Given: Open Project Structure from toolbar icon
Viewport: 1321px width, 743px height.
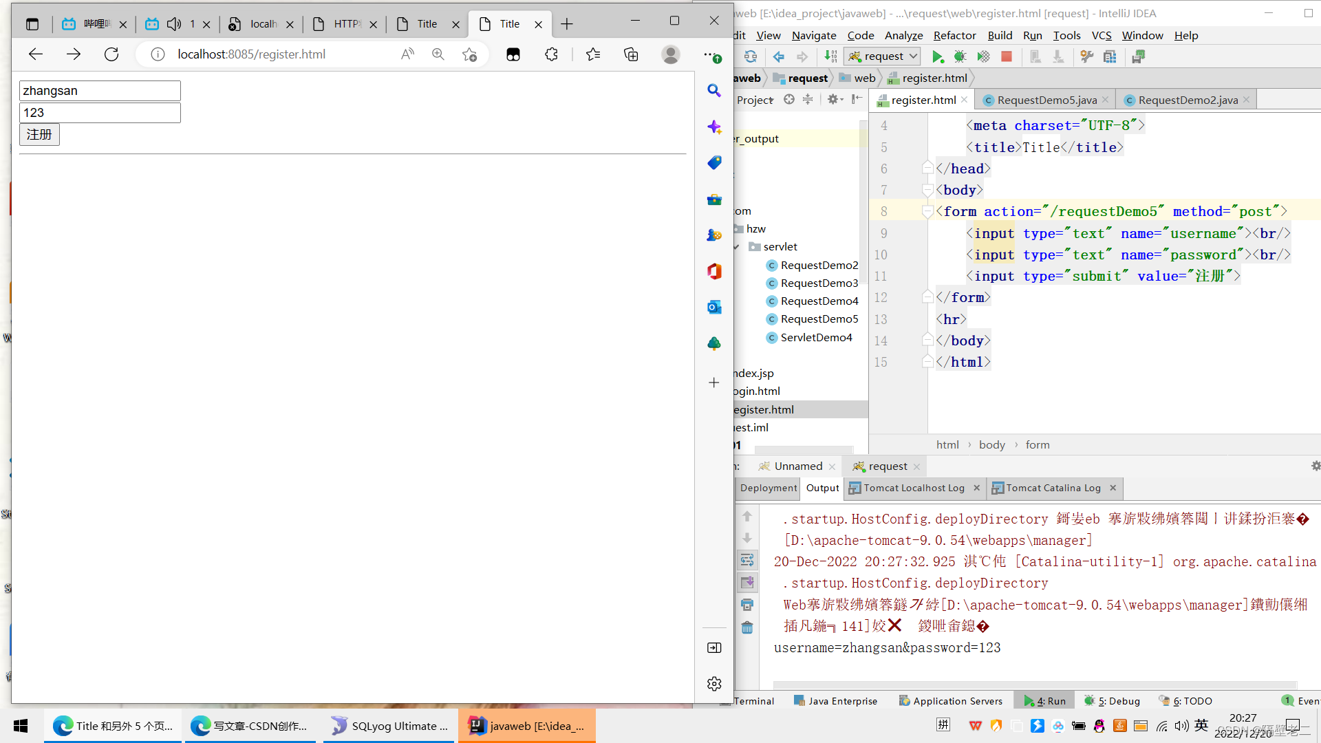Looking at the screenshot, I should pyautogui.click(x=1110, y=56).
